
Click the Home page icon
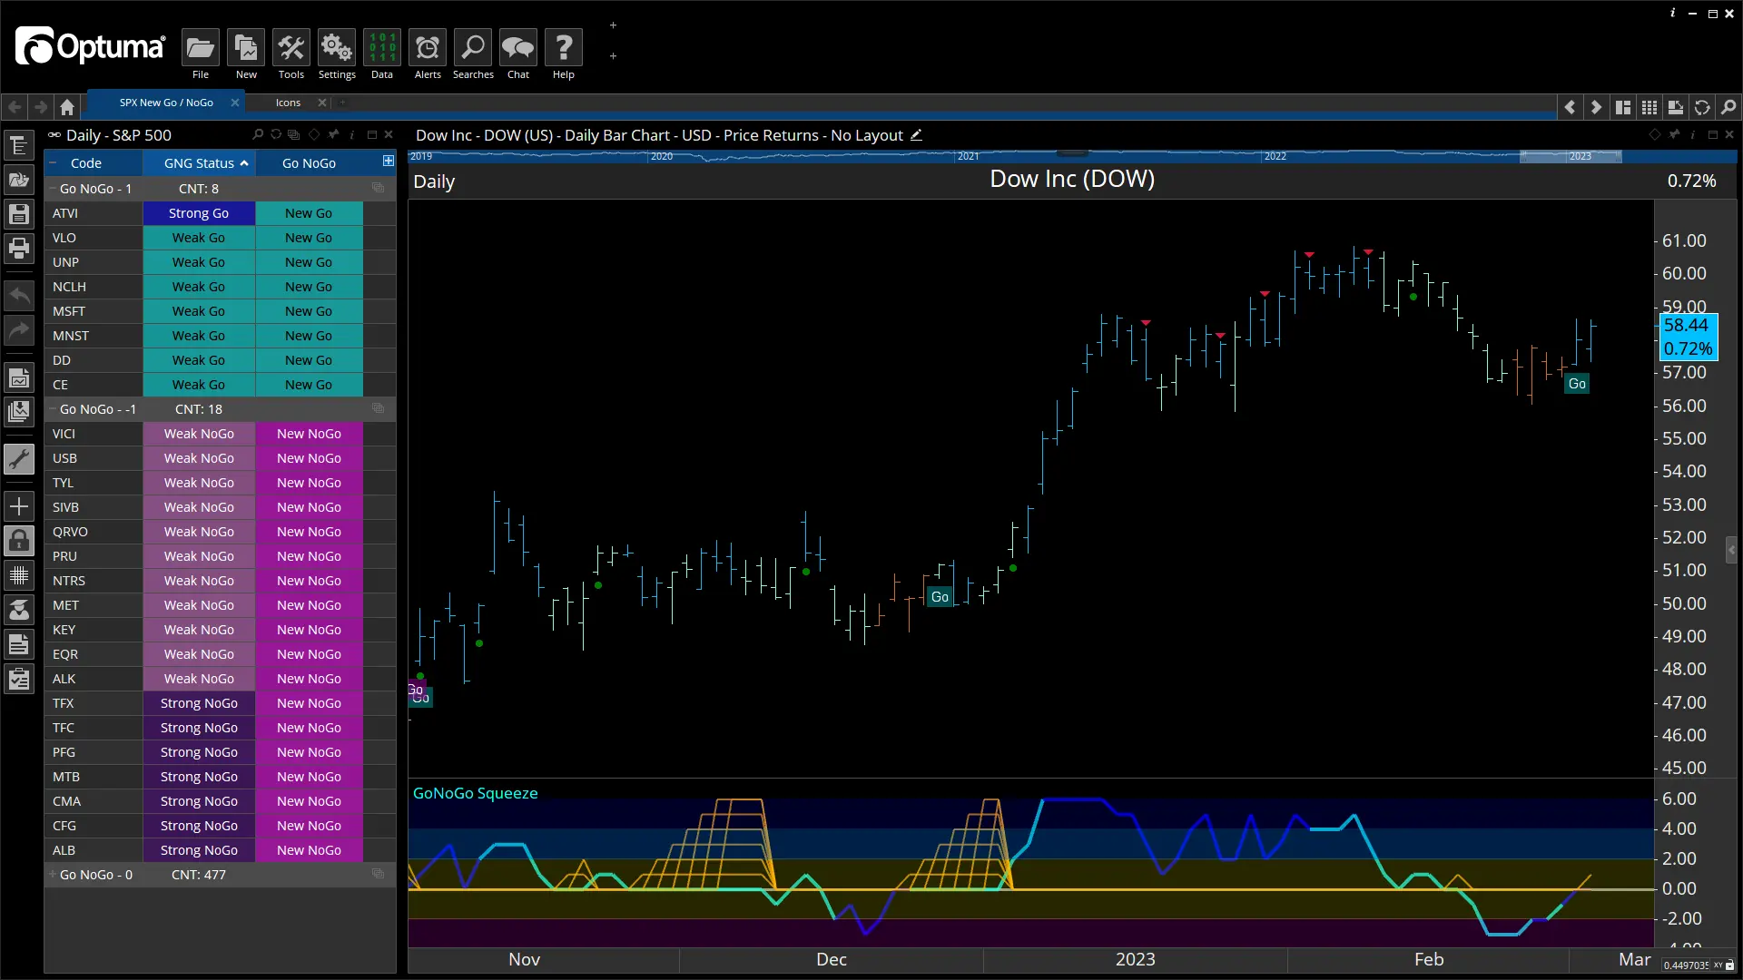pos(67,107)
